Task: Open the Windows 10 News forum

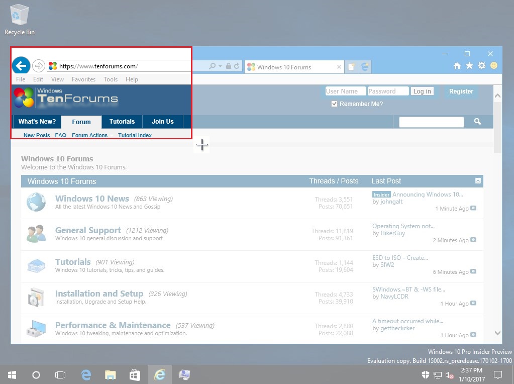Action: coord(92,199)
